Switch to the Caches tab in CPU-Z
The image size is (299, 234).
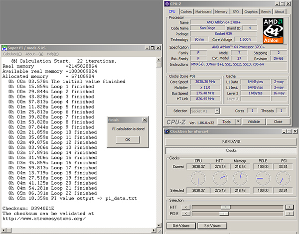pyautogui.click(x=186, y=12)
